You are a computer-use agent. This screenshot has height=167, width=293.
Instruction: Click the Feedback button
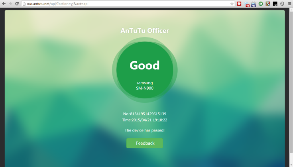pyautogui.click(x=145, y=143)
